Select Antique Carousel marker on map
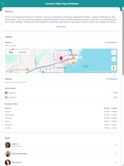Viewport: 124px width, 166px height. click(x=67, y=60)
